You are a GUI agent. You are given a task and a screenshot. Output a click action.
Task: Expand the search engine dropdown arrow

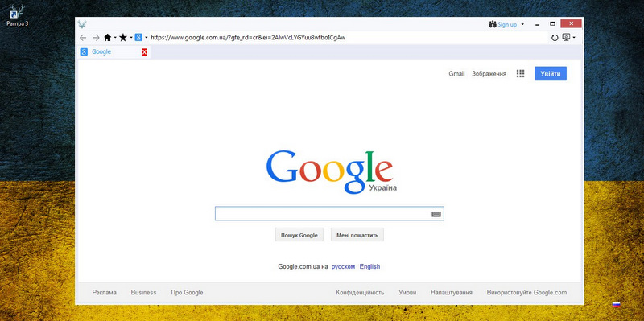point(147,38)
